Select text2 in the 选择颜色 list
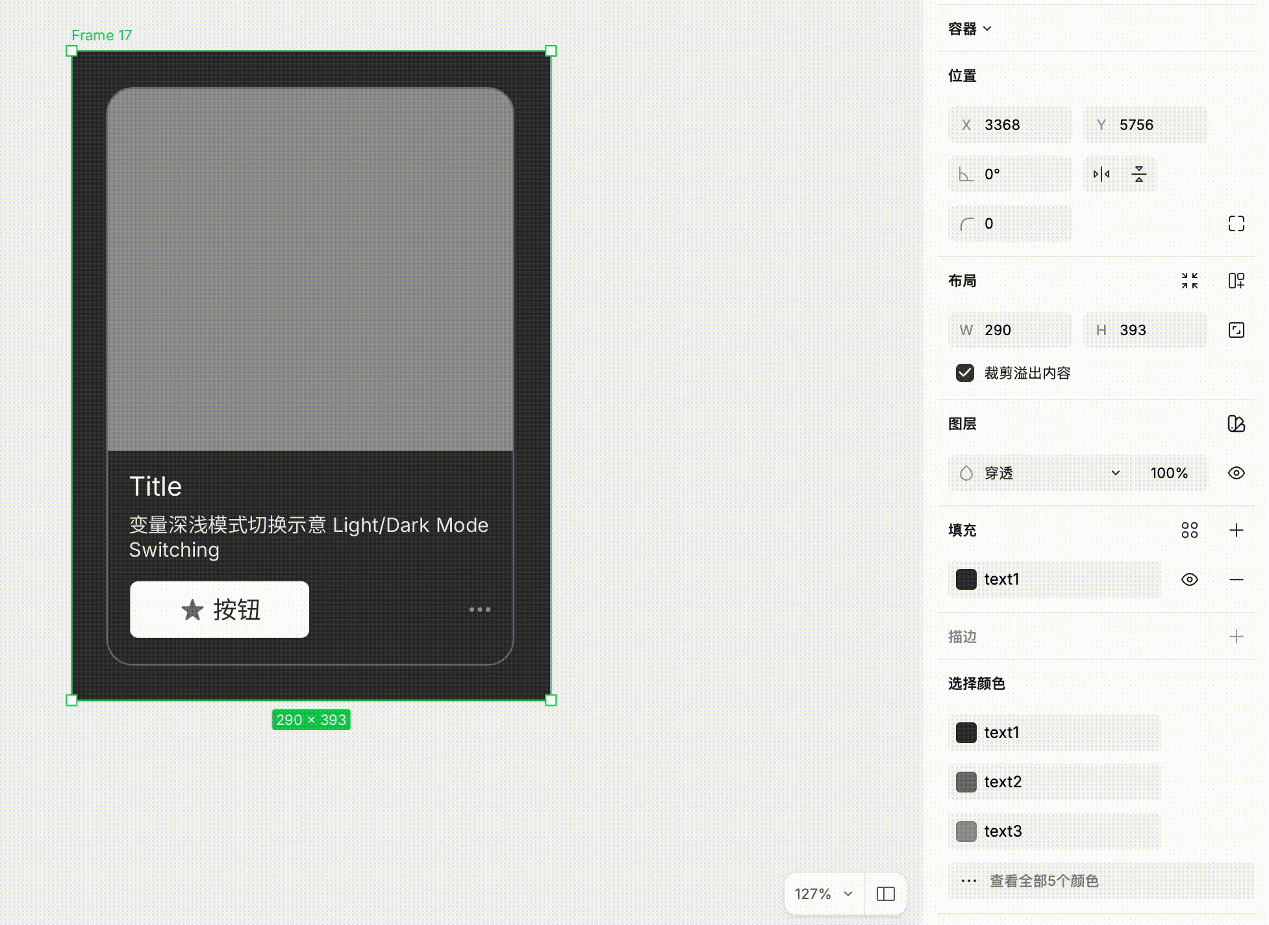The height and width of the screenshot is (925, 1269). coord(1054,782)
